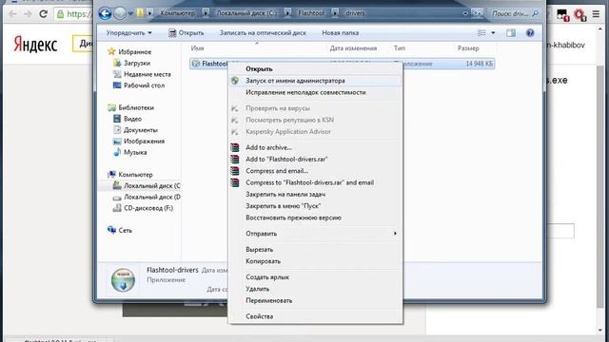Screen dimensions: 609x342
Task: Open the Упорядочить dropdown menu
Action: pos(129,33)
